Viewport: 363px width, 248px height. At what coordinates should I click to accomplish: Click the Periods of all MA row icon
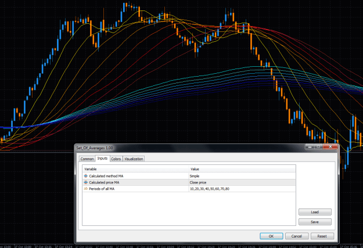pos(85,189)
